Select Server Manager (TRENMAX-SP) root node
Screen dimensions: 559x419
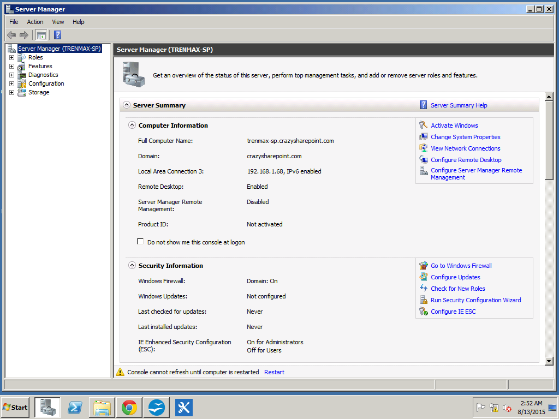coord(60,49)
